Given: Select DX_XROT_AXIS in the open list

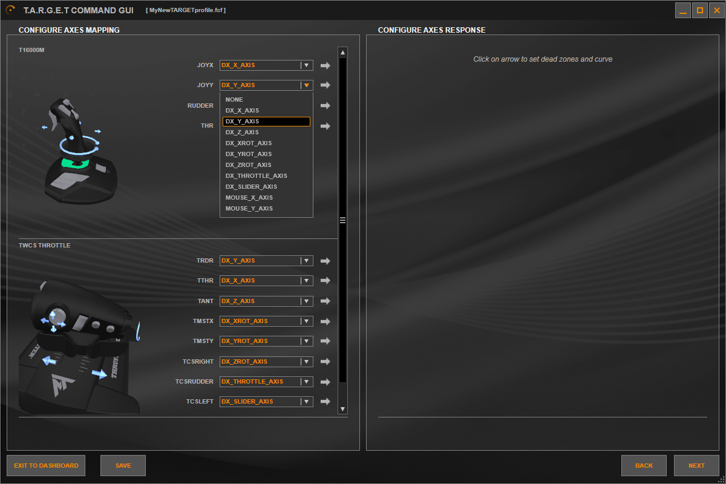Looking at the screenshot, I should (266, 143).
